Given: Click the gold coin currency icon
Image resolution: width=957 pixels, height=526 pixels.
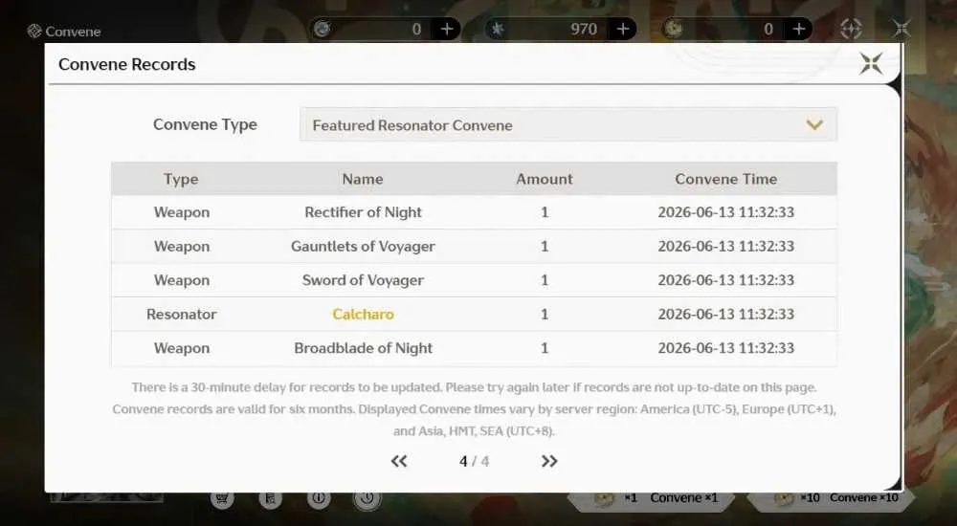Looking at the screenshot, I should [x=673, y=29].
